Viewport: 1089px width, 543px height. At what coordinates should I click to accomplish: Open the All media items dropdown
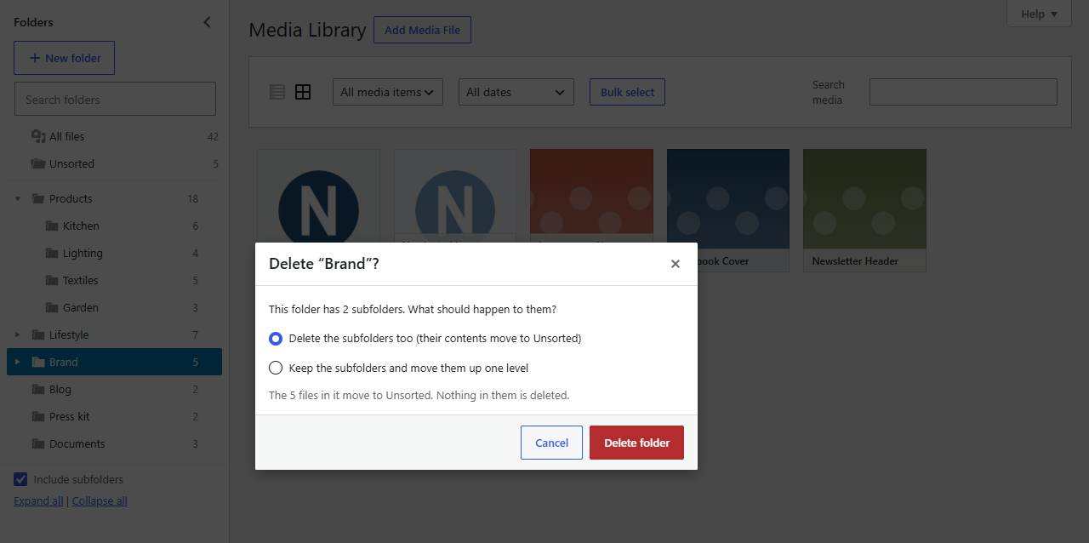click(x=388, y=92)
